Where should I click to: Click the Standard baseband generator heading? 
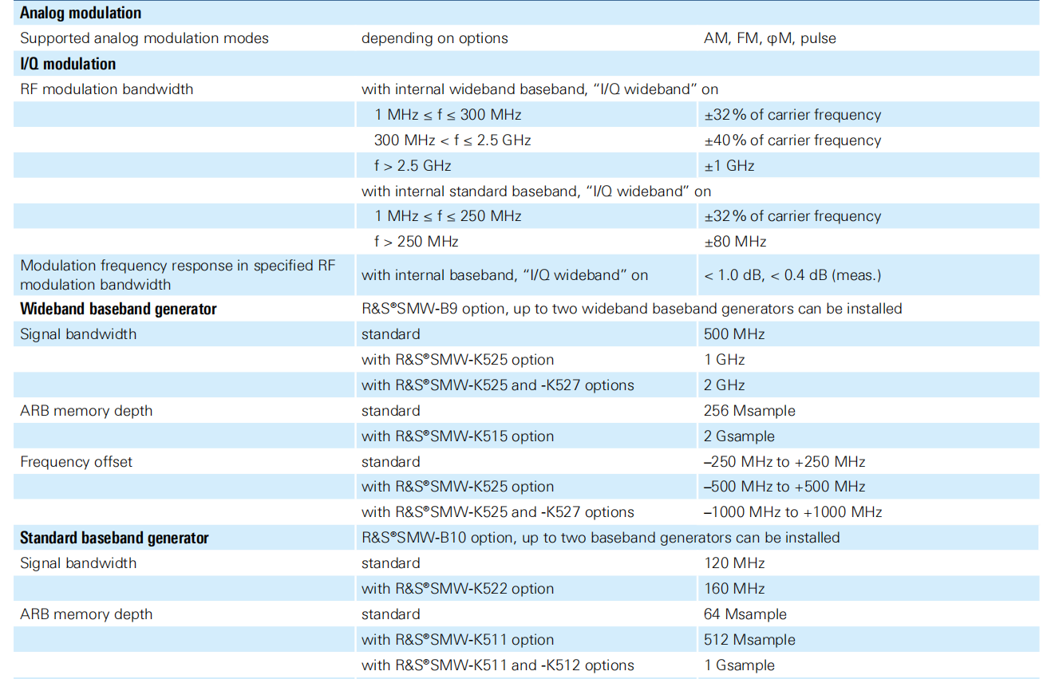[x=114, y=538]
